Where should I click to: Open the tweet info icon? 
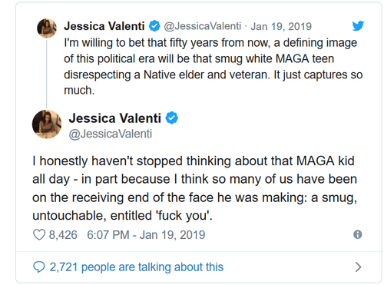[x=358, y=234]
